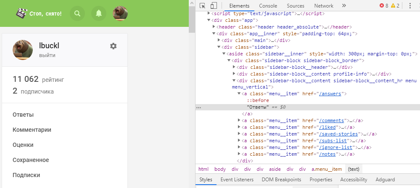This screenshot has height=188, width=420.
Task: Switch to the Console tab
Action: (x=268, y=6)
